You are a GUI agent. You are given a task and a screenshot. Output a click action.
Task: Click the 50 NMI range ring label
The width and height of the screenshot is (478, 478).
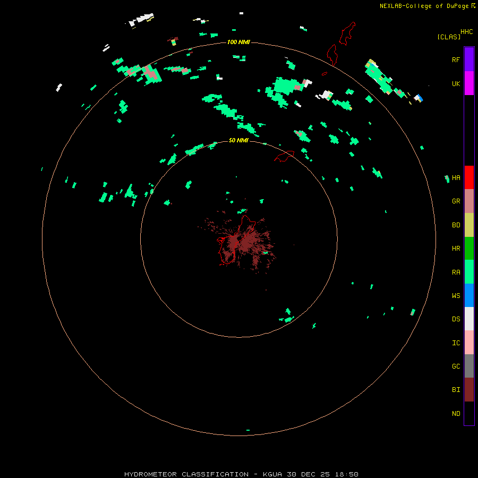238,140
